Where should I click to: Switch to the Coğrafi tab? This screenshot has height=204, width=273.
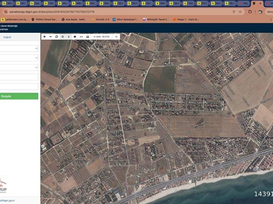pos(7,37)
